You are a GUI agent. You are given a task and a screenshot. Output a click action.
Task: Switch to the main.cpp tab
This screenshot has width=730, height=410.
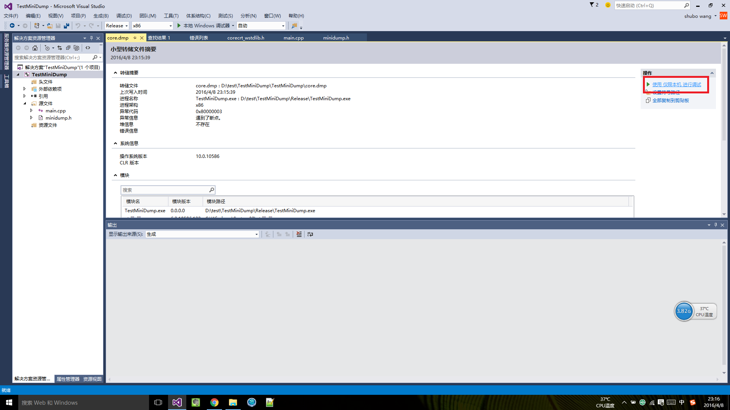pos(294,38)
